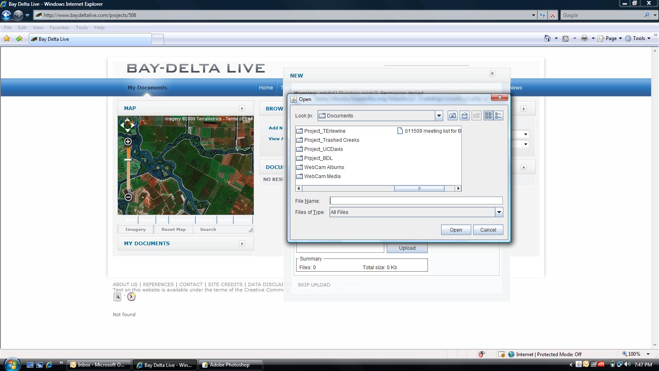Close the NEW upload panel

(492, 73)
